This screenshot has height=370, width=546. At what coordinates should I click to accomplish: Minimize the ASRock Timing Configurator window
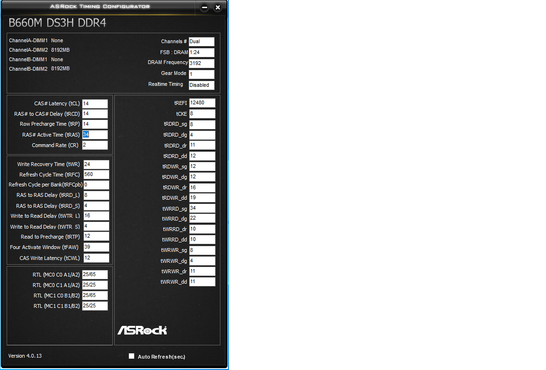coord(204,7)
